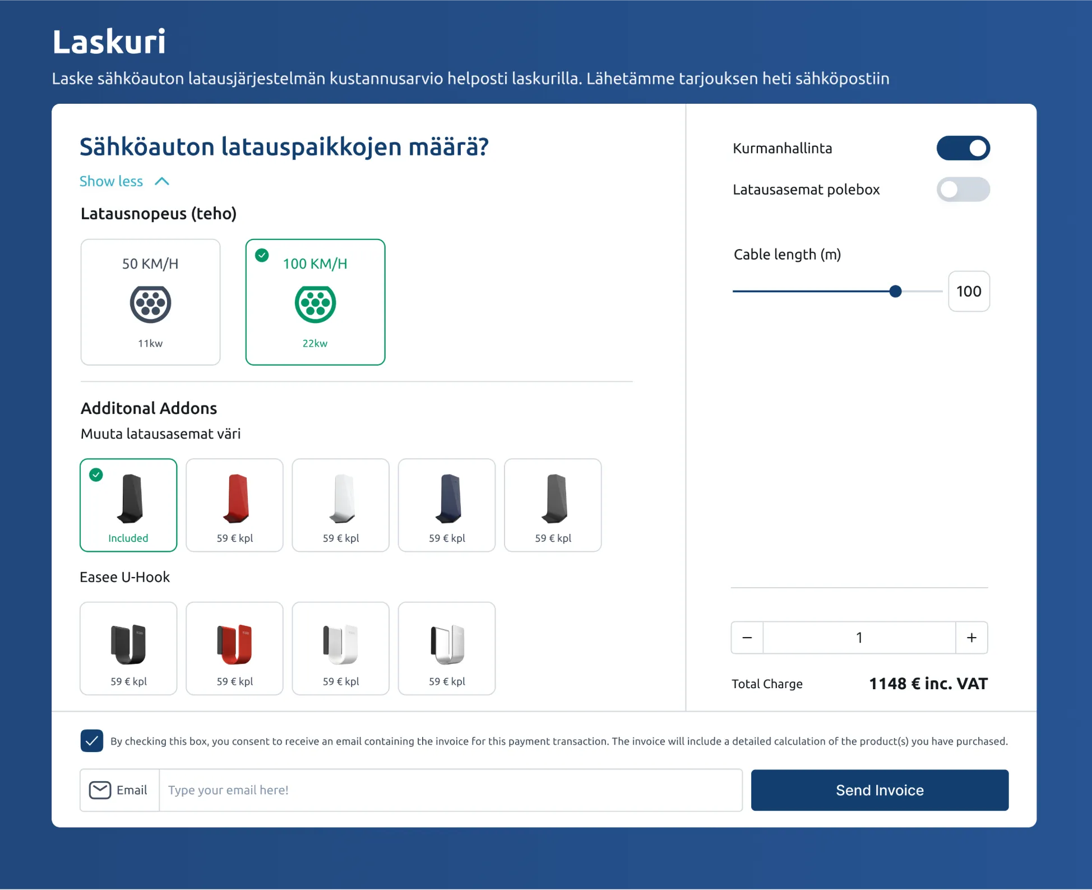Image resolution: width=1092 pixels, height=890 pixels.
Task: Add the white-and-black Easee U-Hook
Action: coord(446,648)
